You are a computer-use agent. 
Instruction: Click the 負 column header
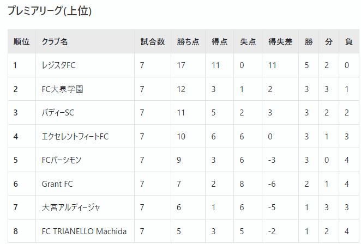(x=349, y=41)
